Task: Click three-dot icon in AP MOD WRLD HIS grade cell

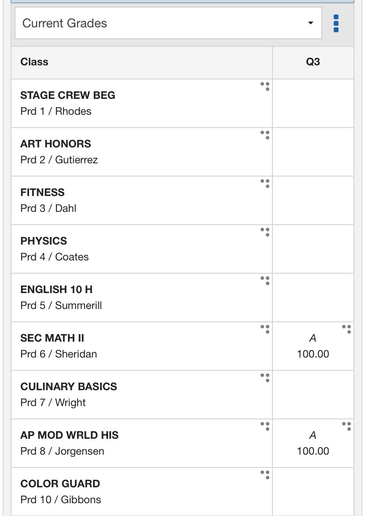Action: click(x=346, y=426)
